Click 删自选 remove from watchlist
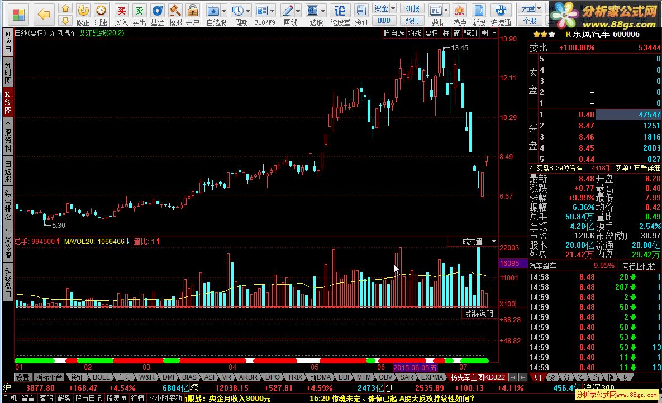 (x=394, y=33)
